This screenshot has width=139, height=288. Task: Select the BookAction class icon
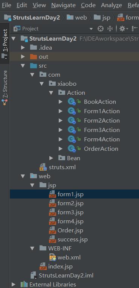[x=72, y=102]
